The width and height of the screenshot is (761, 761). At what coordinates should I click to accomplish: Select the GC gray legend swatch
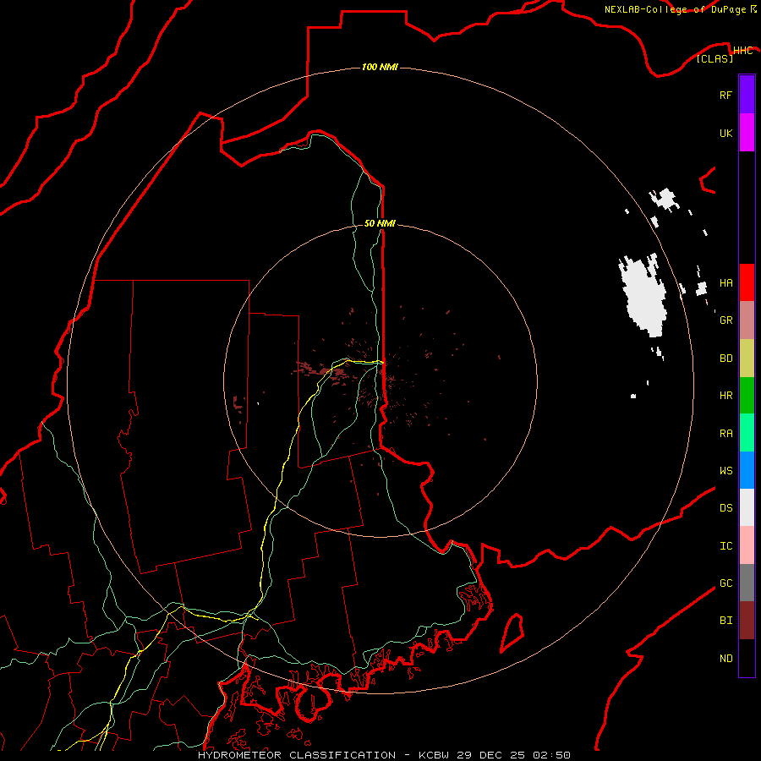click(x=747, y=583)
